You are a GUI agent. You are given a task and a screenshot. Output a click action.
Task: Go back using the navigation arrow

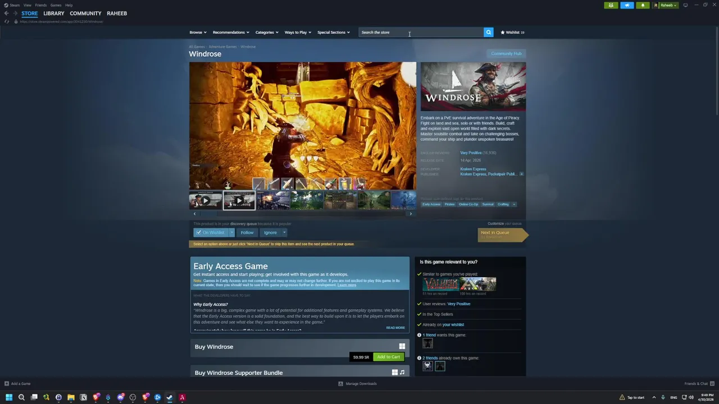[x=6, y=13]
